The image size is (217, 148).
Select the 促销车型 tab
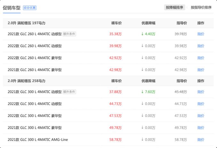click(12, 7)
